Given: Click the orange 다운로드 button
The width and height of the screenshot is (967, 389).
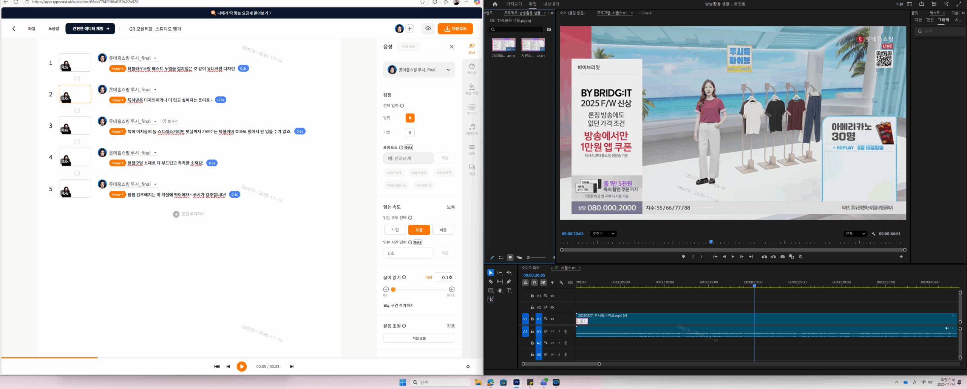Looking at the screenshot, I should [x=455, y=29].
